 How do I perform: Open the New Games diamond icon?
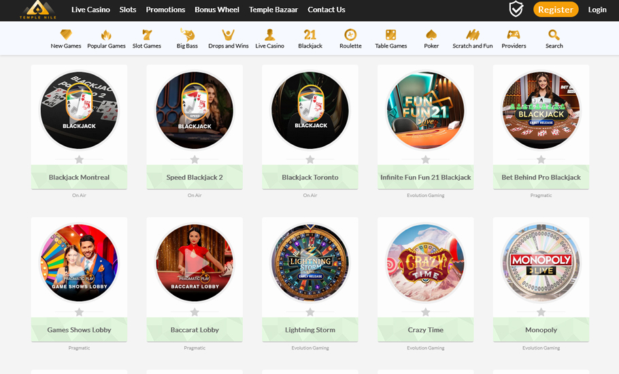[x=66, y=35]
